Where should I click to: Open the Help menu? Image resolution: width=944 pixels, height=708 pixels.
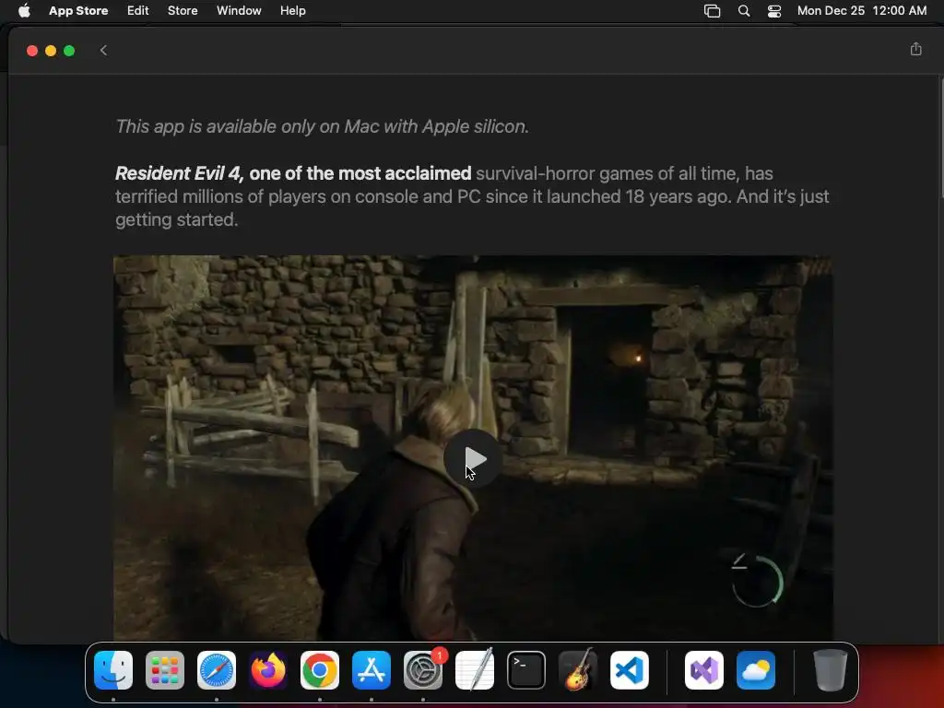292,11
